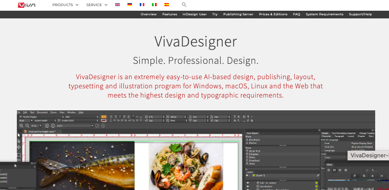Select the move tool with four arrows

[19, 148]
